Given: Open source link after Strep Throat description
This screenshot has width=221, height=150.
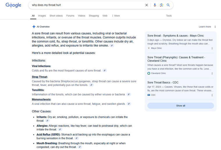Looking at the screenshot, I should tap(91, 85).
